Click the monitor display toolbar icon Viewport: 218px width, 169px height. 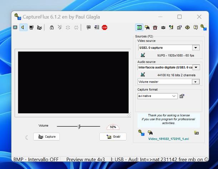[x=31, y=27]
